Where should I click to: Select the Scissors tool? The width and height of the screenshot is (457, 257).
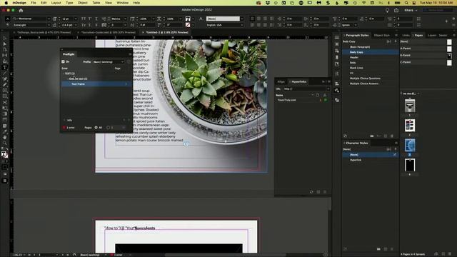coord(5,102)
